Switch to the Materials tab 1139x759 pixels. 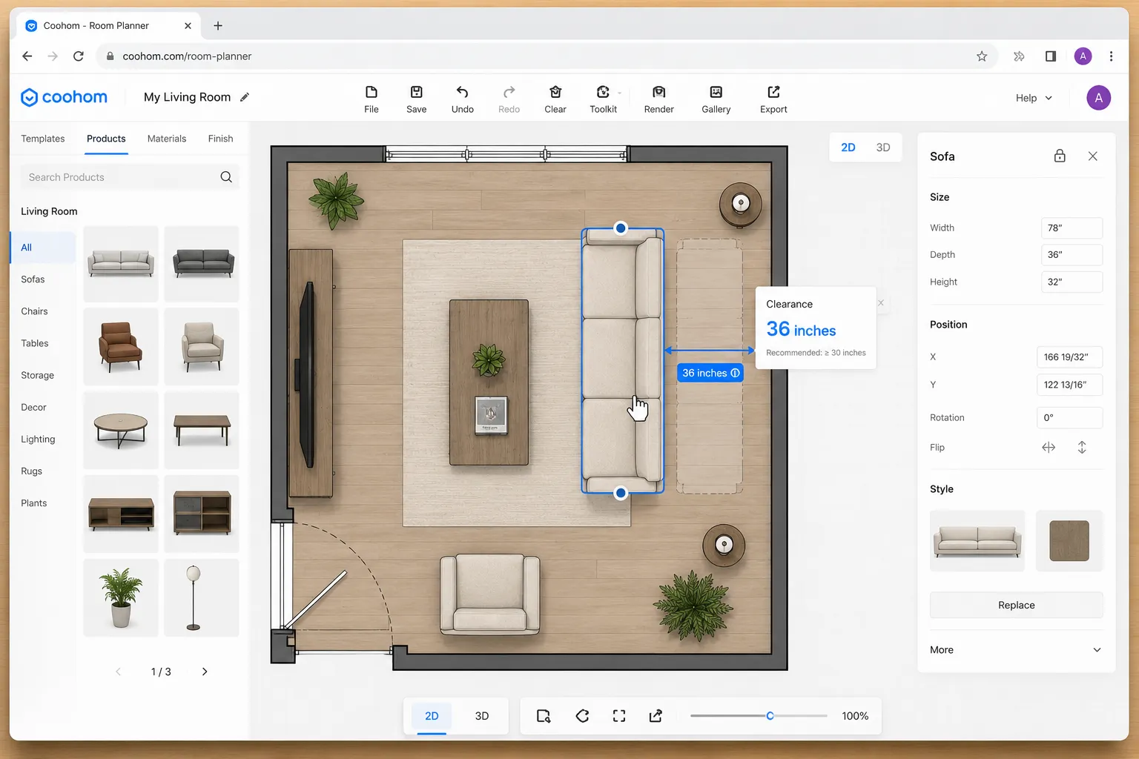tap(167, 139)
